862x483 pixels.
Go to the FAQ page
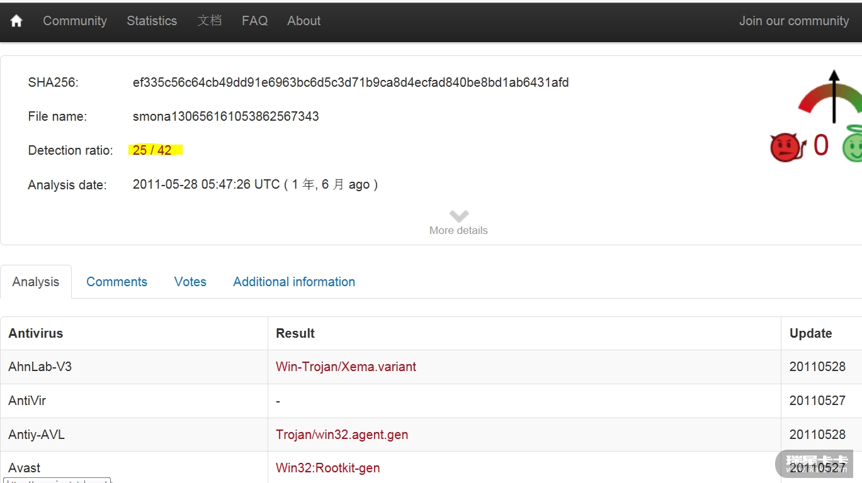click(x=254, y=21)
